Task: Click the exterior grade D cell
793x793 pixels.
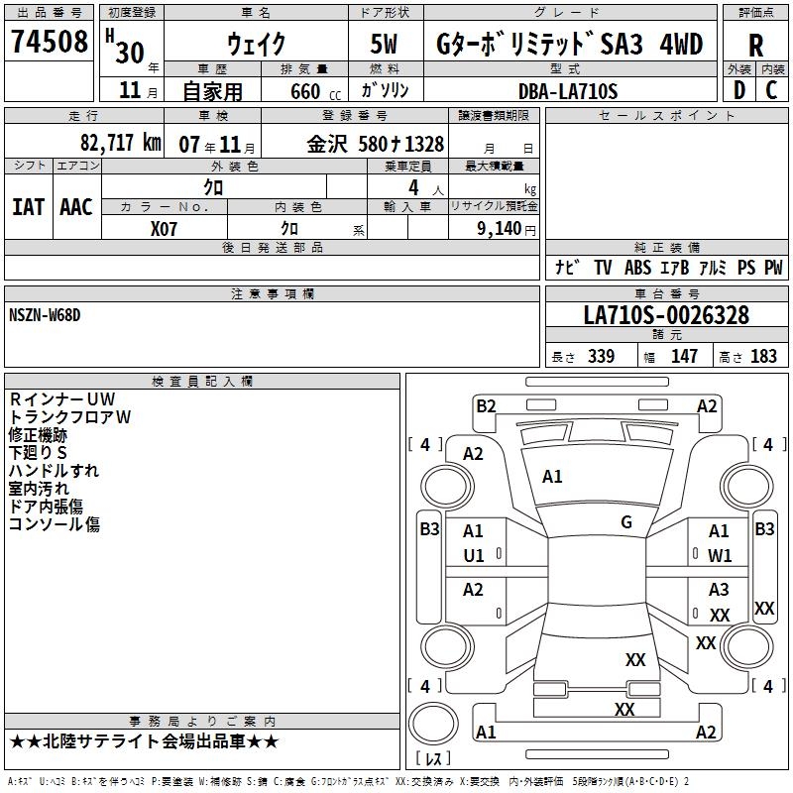Action: click(739, 90)
